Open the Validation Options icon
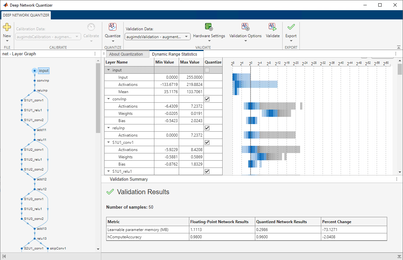This screenshot has width=403, height=260. tap(245, 27)
